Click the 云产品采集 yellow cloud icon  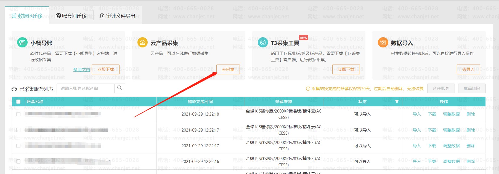point(142,42)
